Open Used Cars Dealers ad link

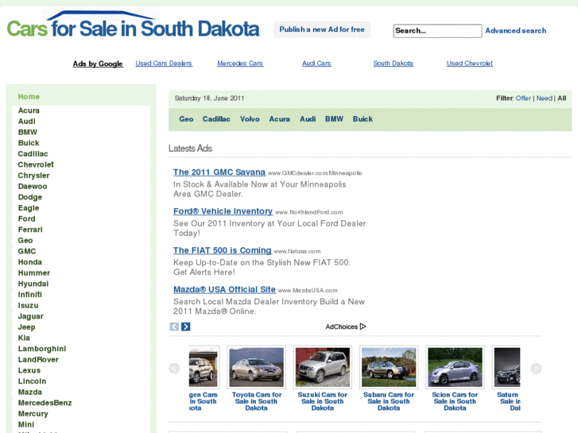164,64
